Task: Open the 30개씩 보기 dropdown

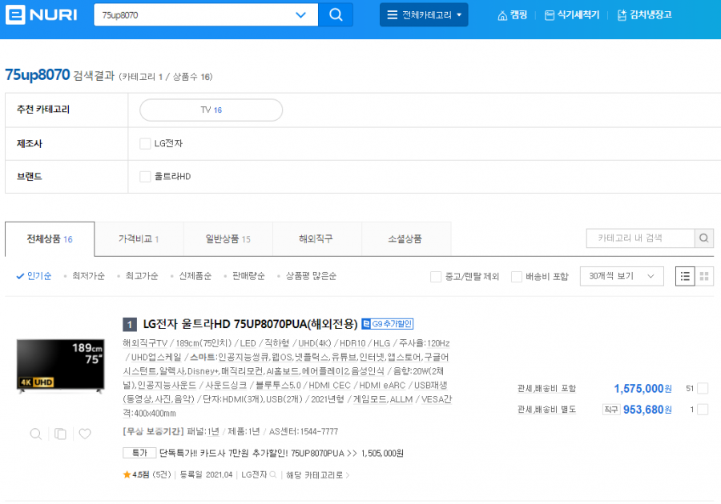Action: coord(622,276)
